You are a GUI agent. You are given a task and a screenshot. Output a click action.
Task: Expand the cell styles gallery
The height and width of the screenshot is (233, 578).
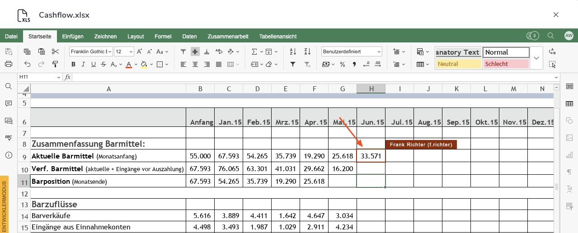pos(536,58)
